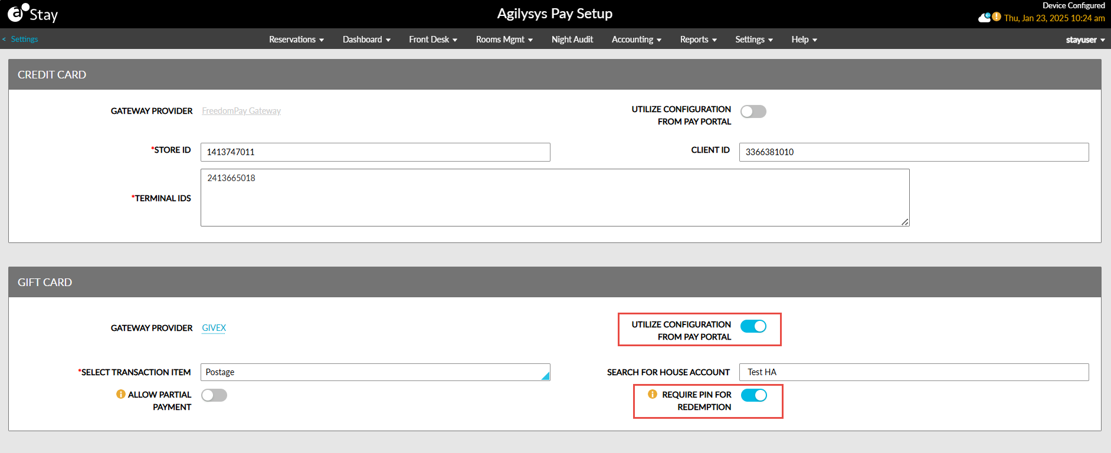Viewport: 1111px width, 453px height.
Task: Open the Settings dropdown in navigation bar
Action: coord(754,40)
